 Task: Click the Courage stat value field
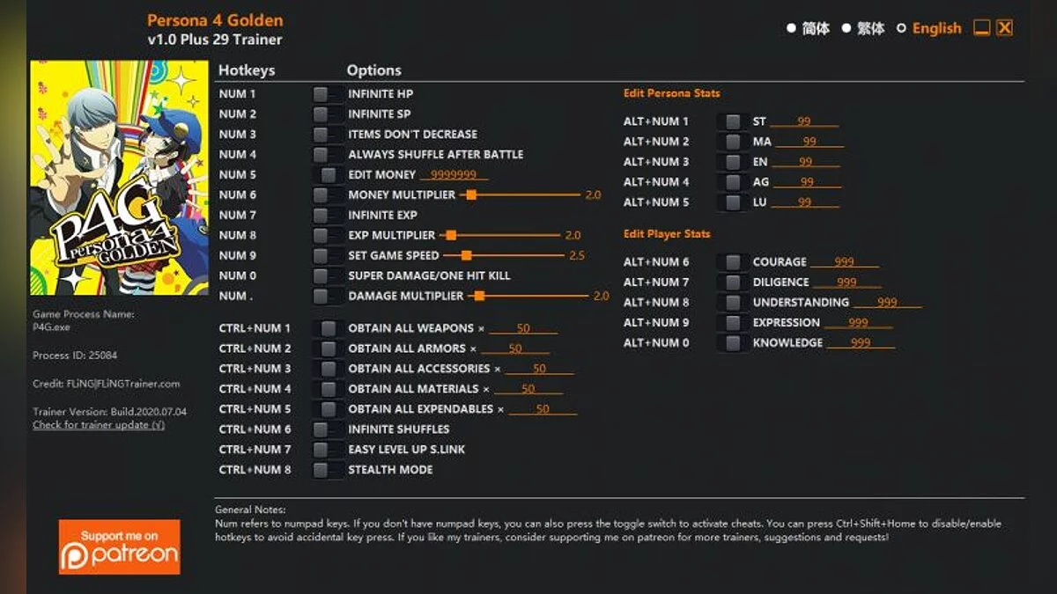coord(844,261)
